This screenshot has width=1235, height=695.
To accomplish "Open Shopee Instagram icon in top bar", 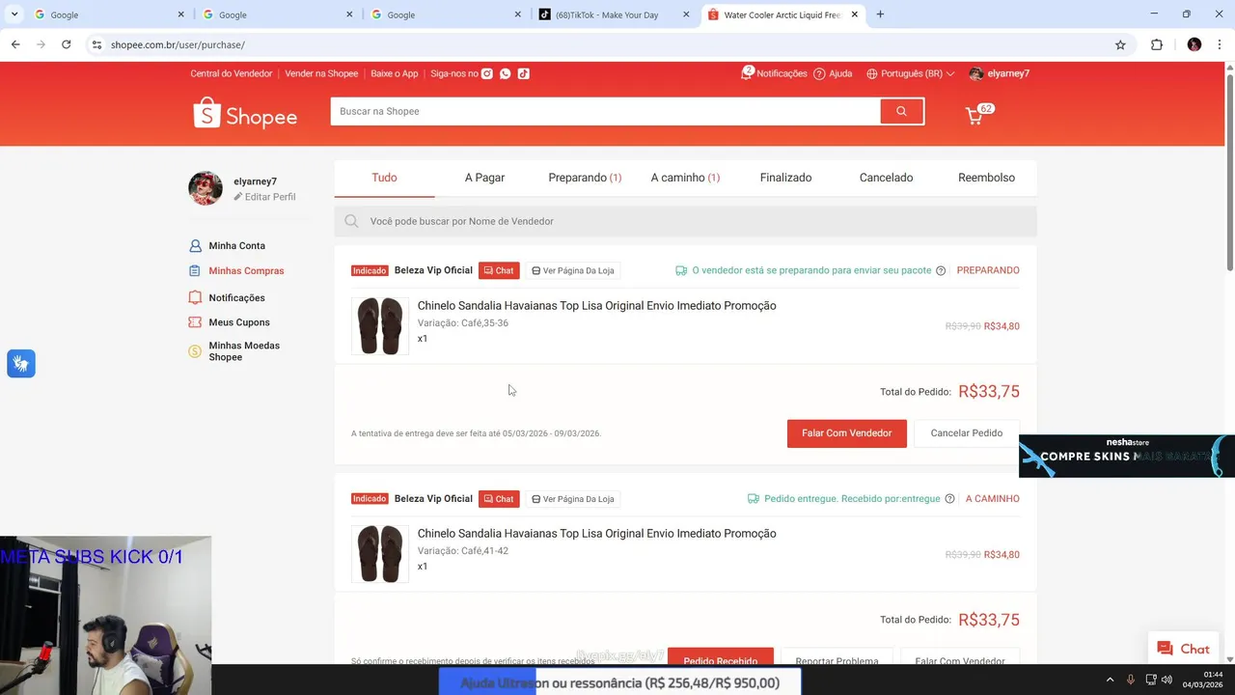I will tap(487, 73).
